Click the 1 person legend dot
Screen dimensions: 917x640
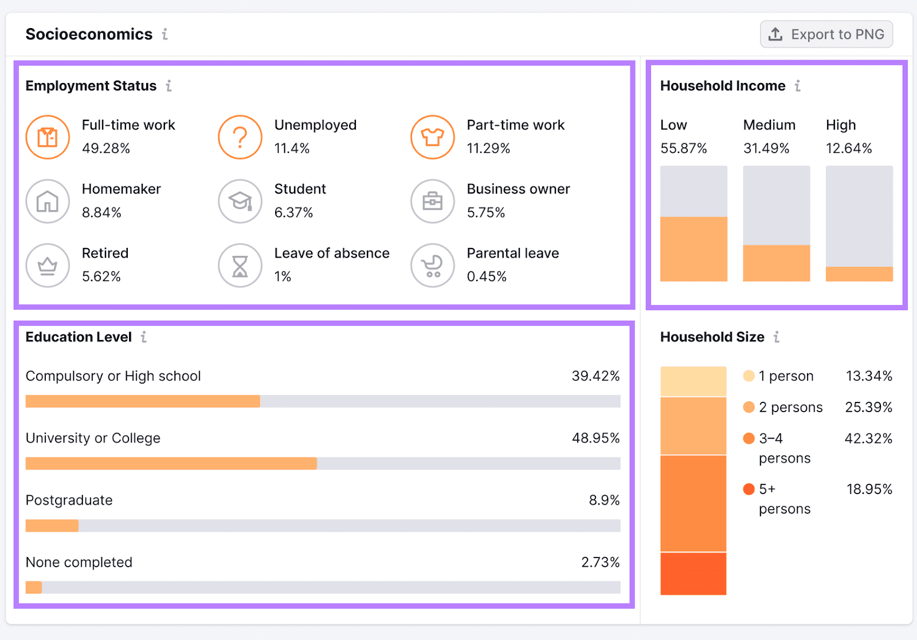coord(748,376)
